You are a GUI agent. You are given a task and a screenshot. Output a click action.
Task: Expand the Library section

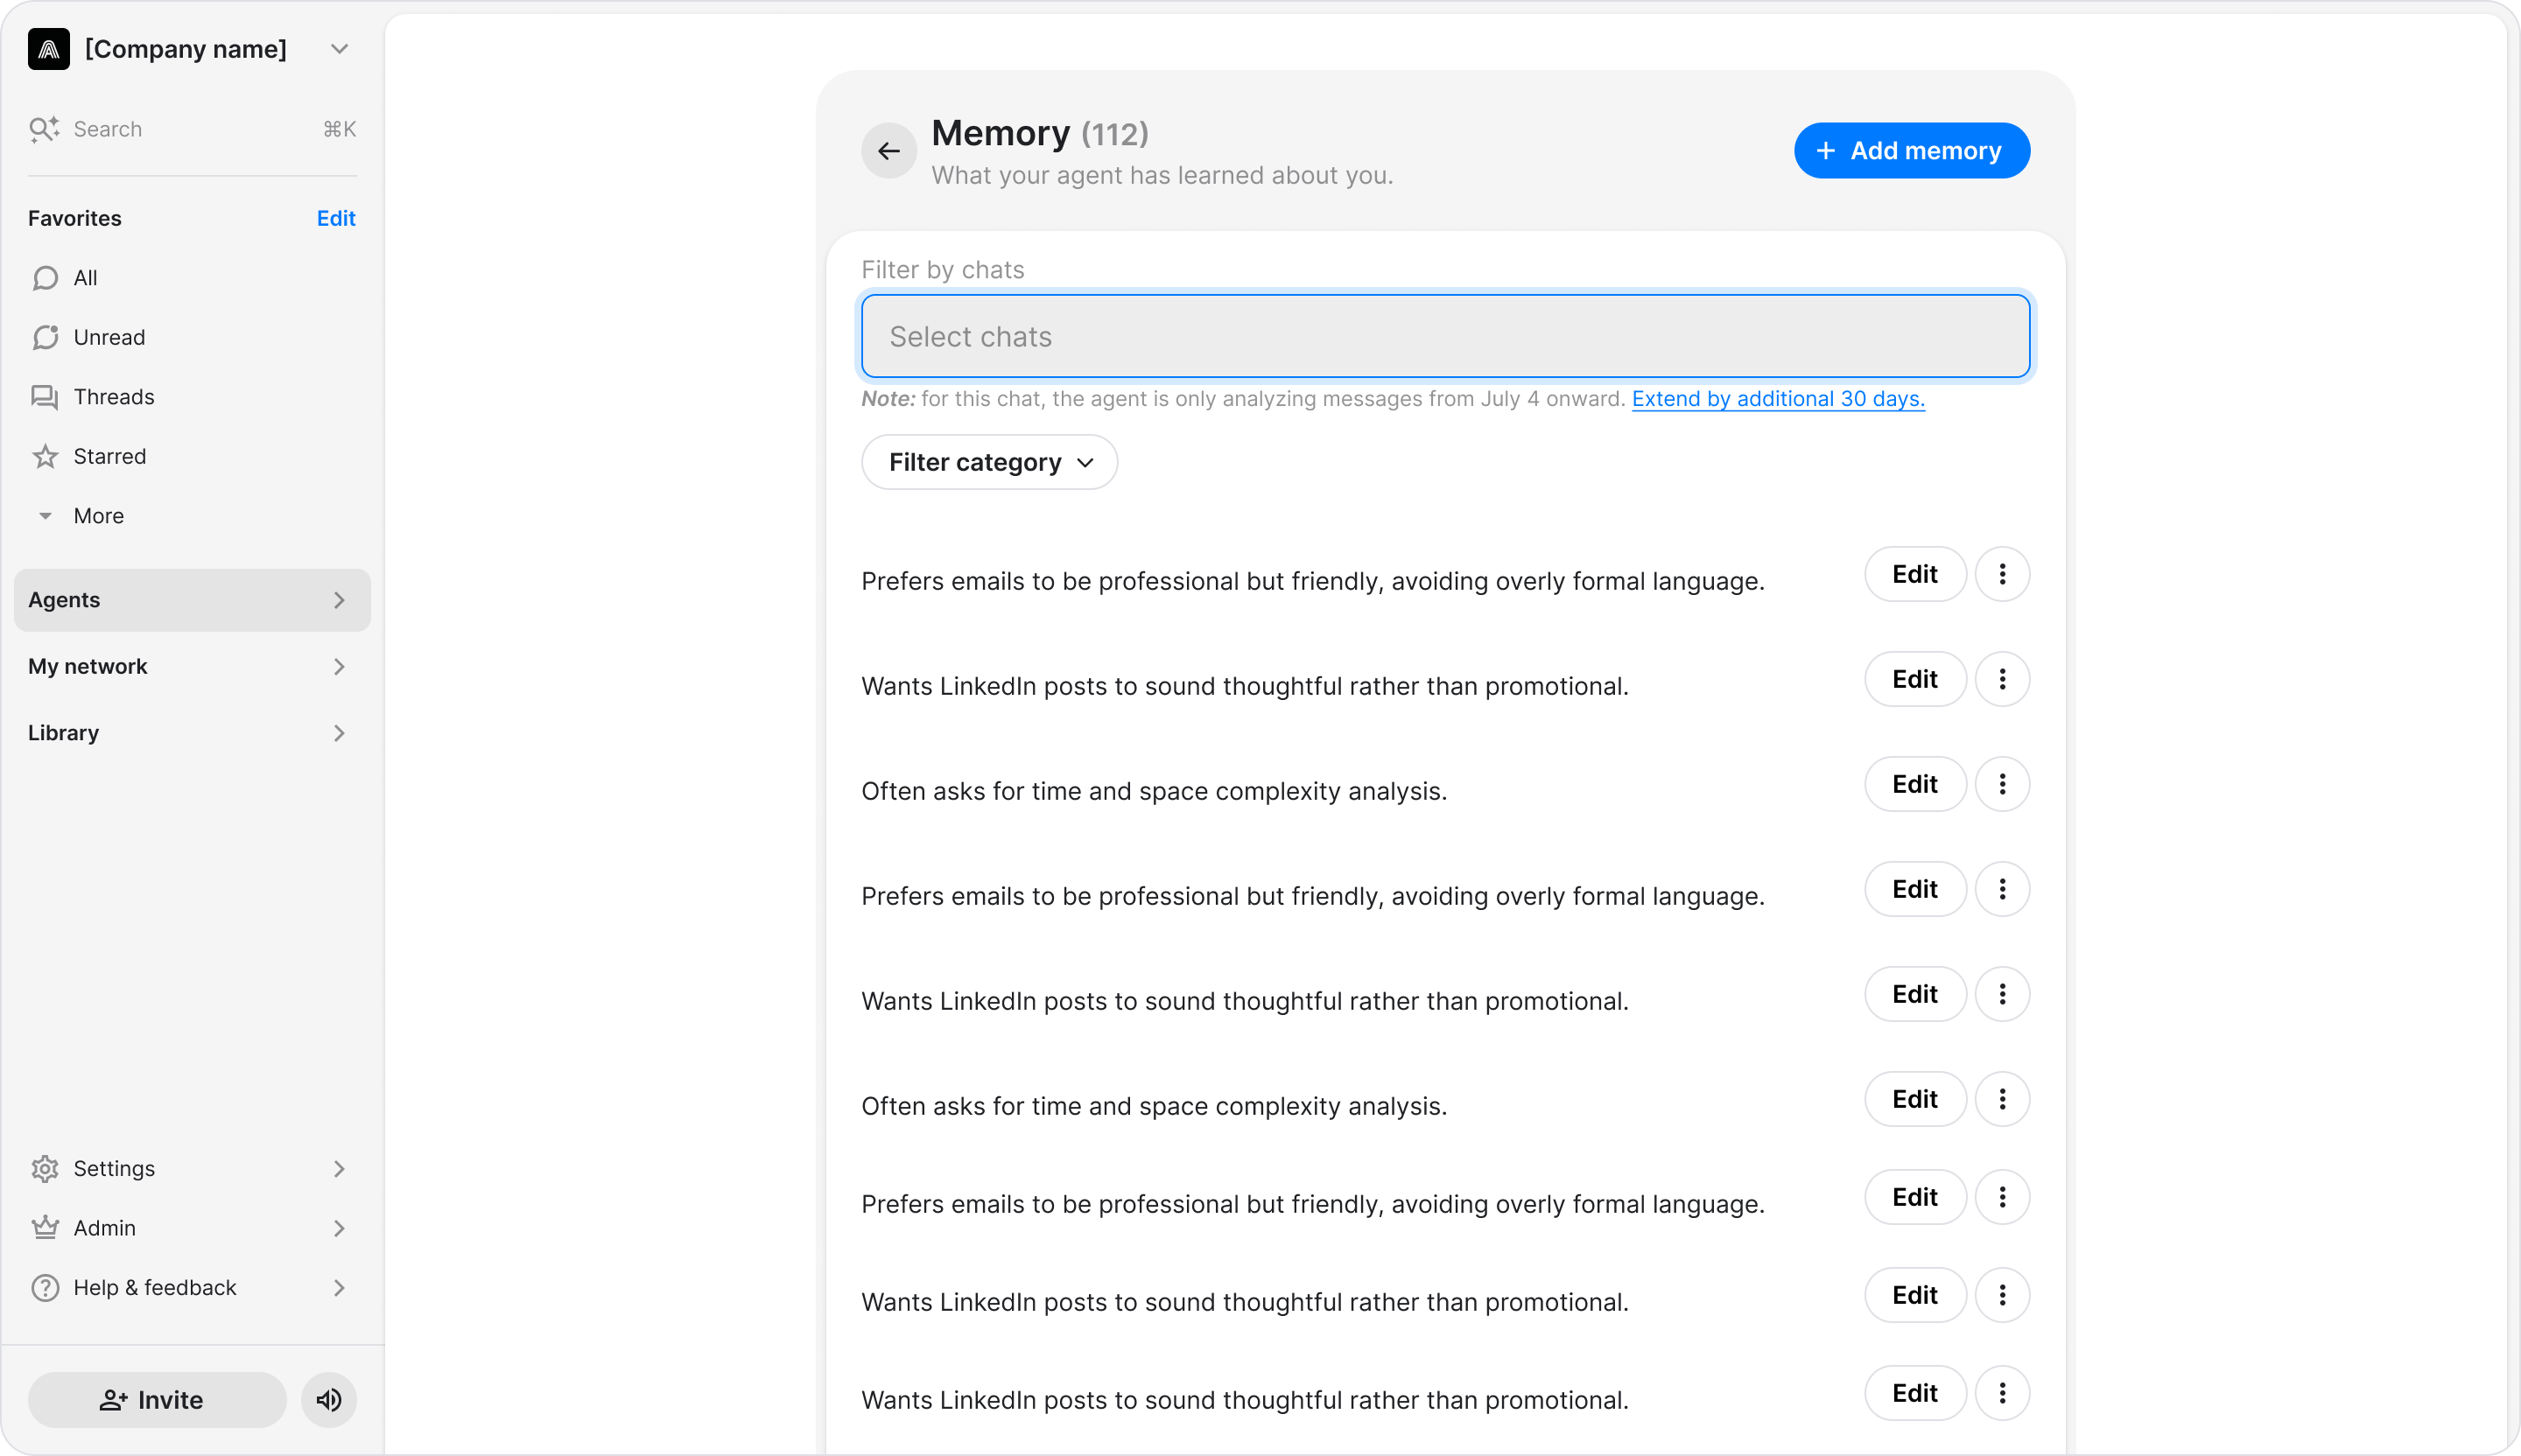(192, 733)
